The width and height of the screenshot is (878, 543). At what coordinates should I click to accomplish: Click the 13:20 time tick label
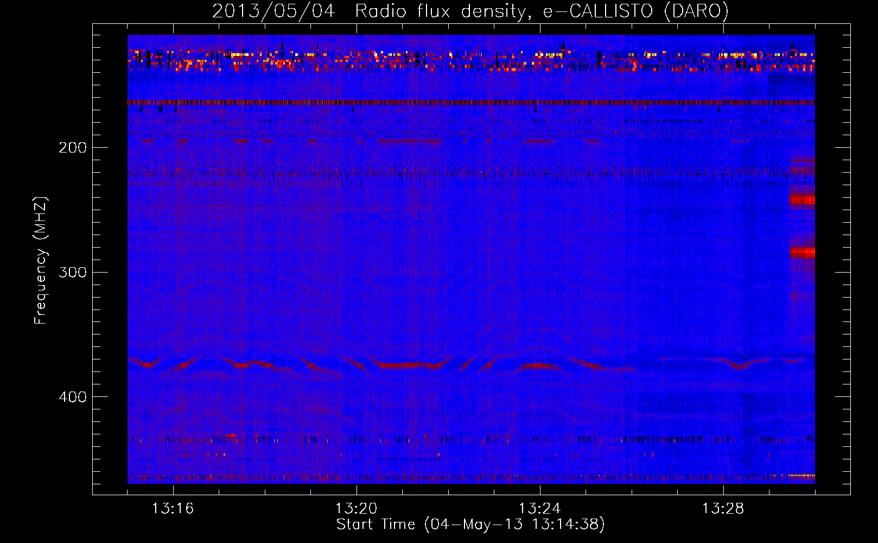pos(356,509)
